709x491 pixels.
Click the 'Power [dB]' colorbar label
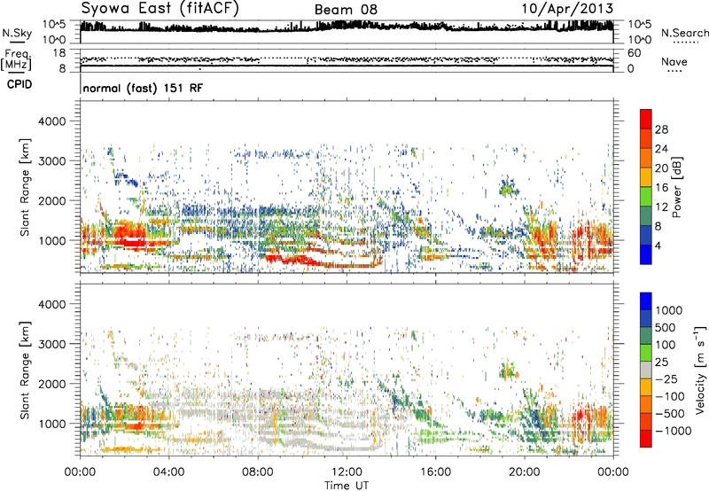[x=677, y=187]
